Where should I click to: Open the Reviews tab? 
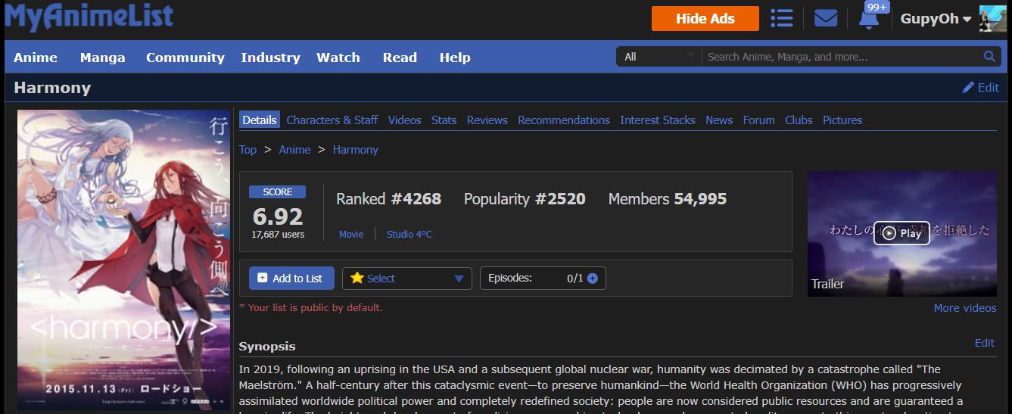[x=487, y=120]
